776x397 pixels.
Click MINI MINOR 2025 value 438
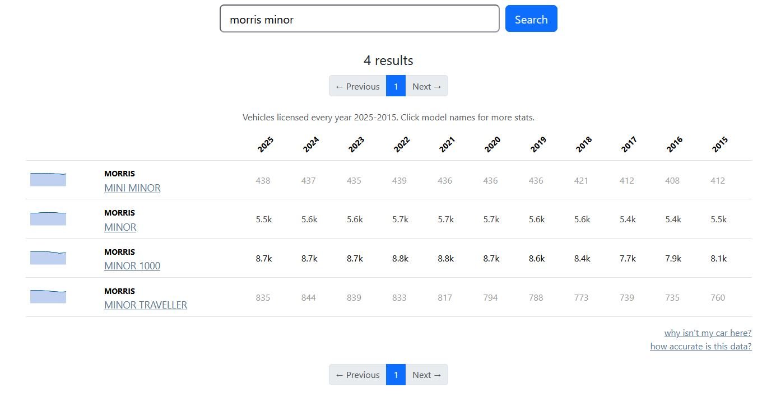coord(263,180)
